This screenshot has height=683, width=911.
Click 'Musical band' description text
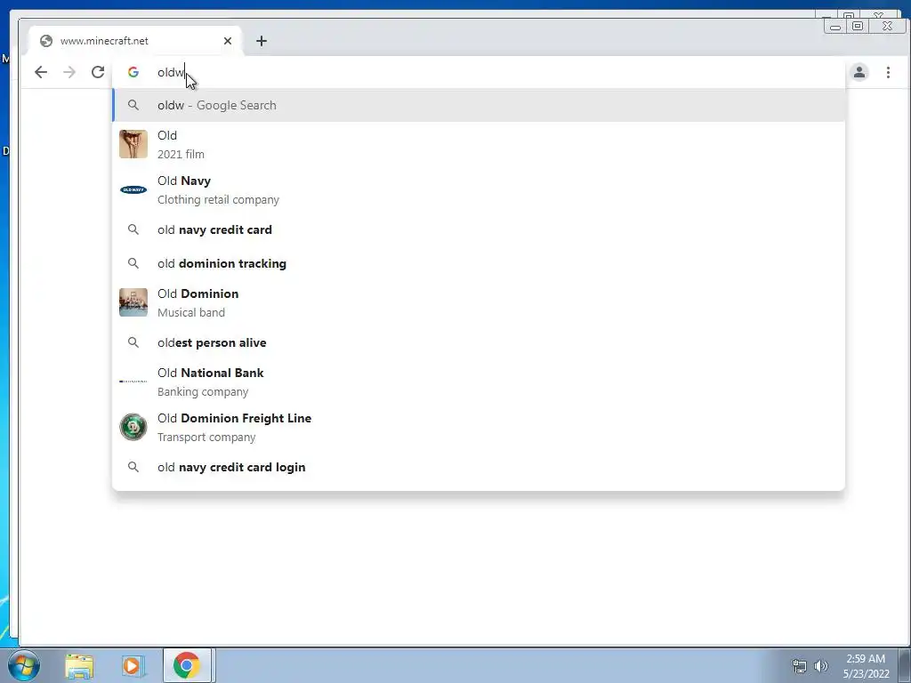coord(191,312)
